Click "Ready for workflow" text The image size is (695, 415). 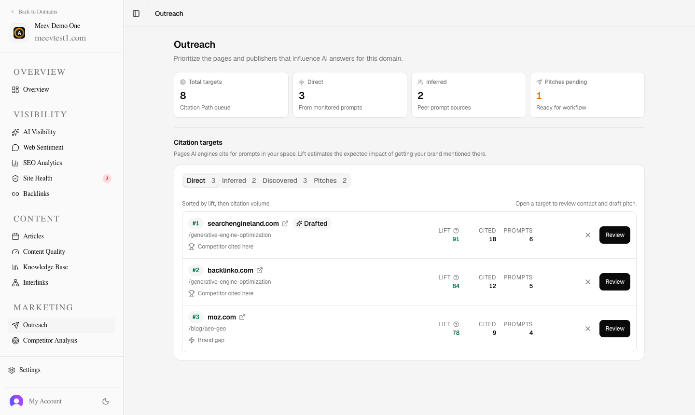pyautogui.click(x=561, y=108)
